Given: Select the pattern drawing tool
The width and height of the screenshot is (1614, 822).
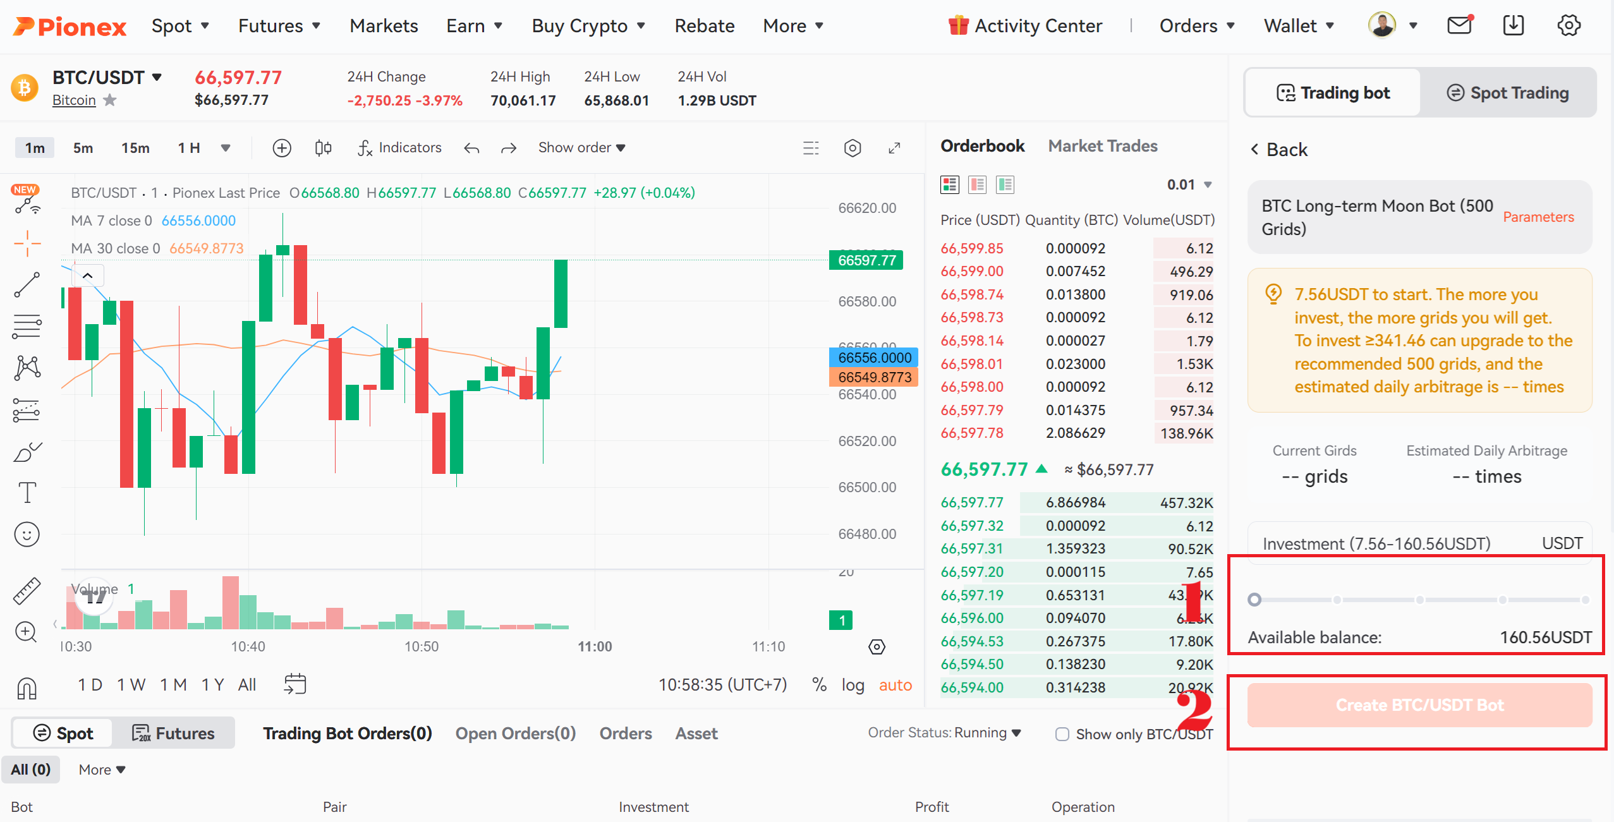Looking at the screenshot, I should coord(27,368).
